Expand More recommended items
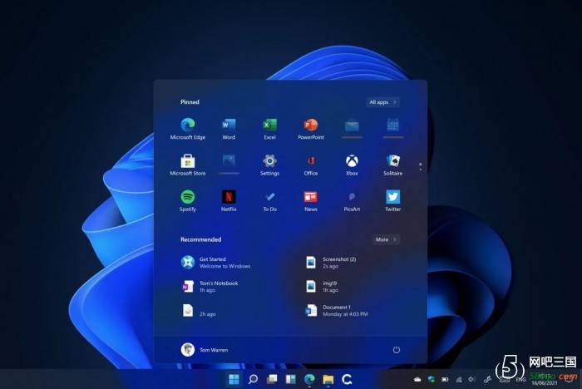This screenshot has width=582, height=389. (x=386, y=239)
